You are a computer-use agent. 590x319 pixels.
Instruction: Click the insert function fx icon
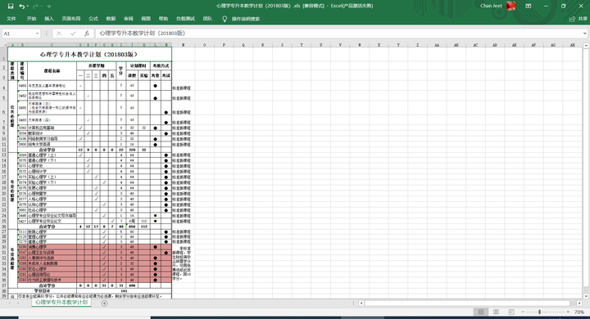(x=87, y=34)
